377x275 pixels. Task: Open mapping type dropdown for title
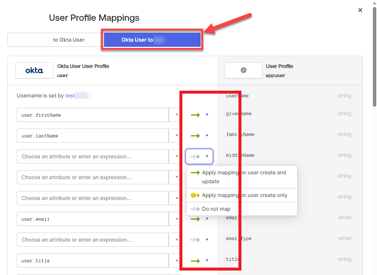[x=207, y=261]
